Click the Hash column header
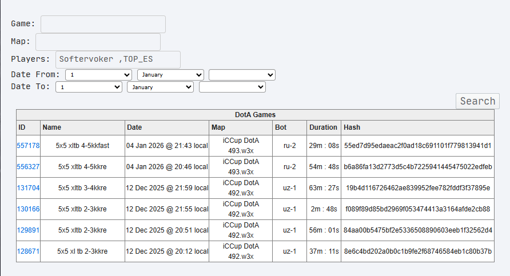The height and width of the screenshot is (276, 510). (x=352, y=127)
